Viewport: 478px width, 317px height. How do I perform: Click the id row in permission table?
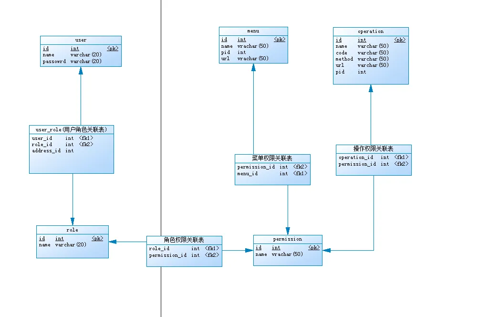click(x=288, y=248)
